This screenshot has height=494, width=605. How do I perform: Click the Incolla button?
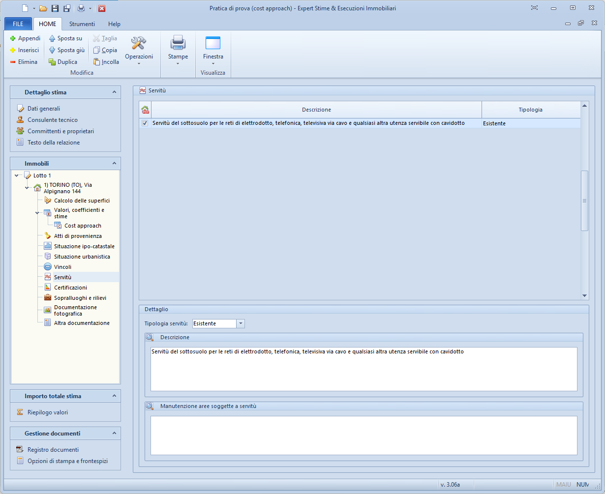(106, 62)
